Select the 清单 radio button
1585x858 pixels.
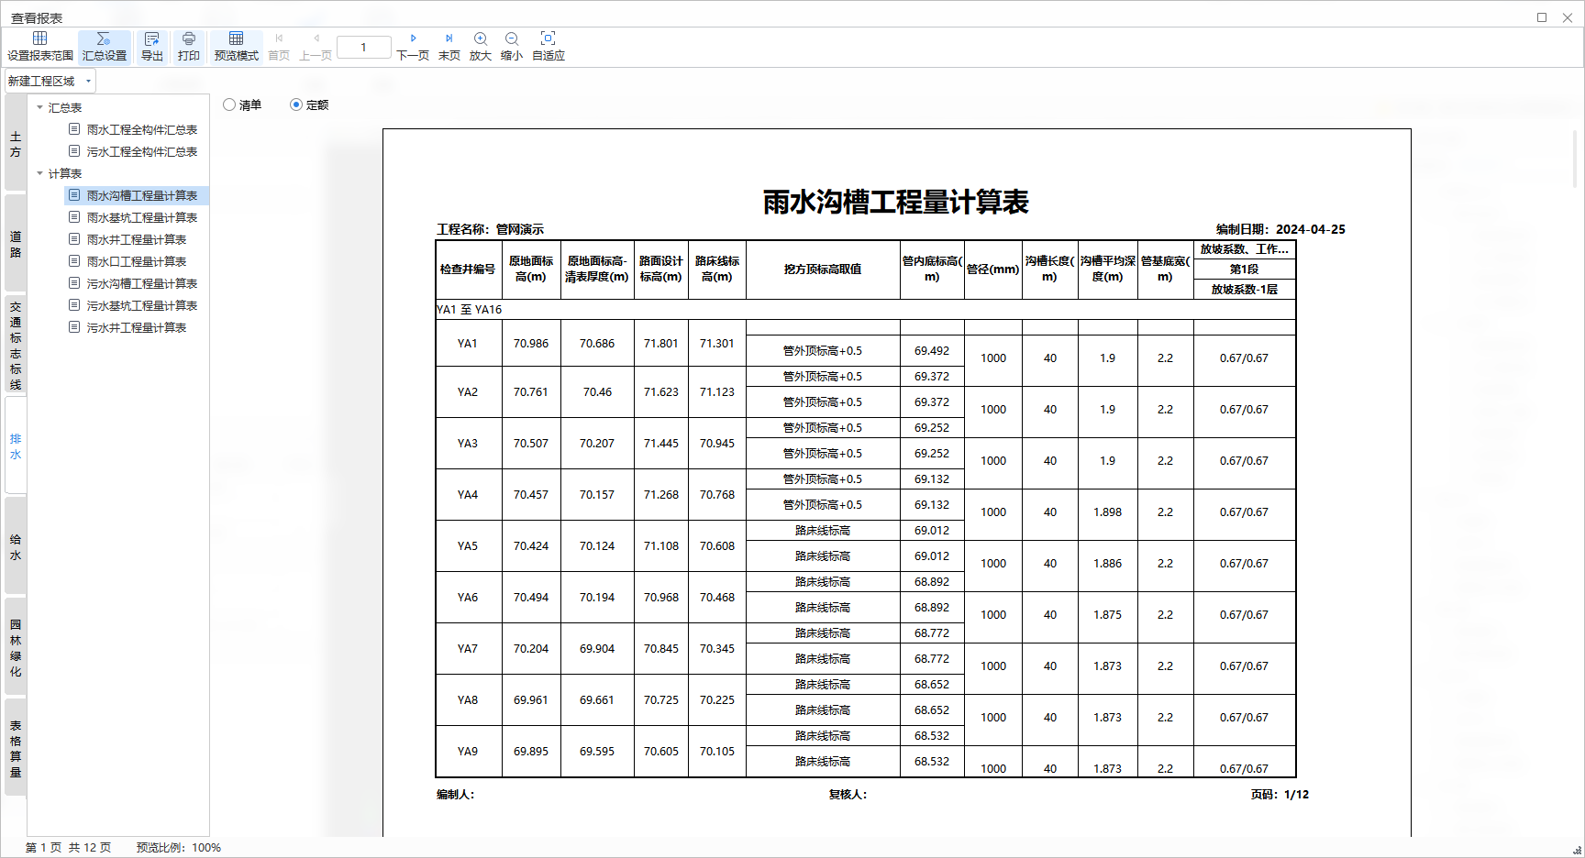[x=230, y=104]
